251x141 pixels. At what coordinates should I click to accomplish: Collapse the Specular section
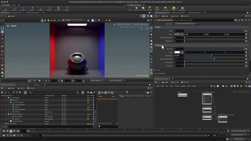155,45
